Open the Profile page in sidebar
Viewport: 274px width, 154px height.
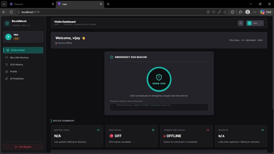23,71
